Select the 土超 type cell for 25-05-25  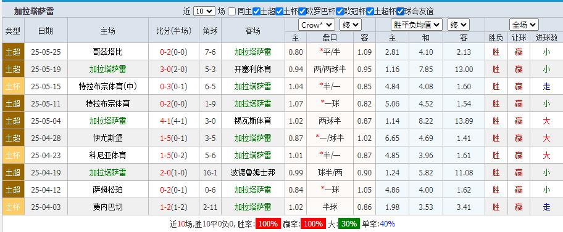pyautogui.click(x=13, y=52)
